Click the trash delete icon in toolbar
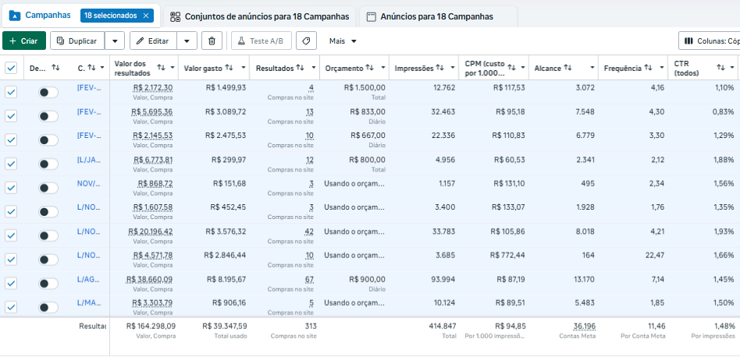The image size is (740, 357). 212,41
